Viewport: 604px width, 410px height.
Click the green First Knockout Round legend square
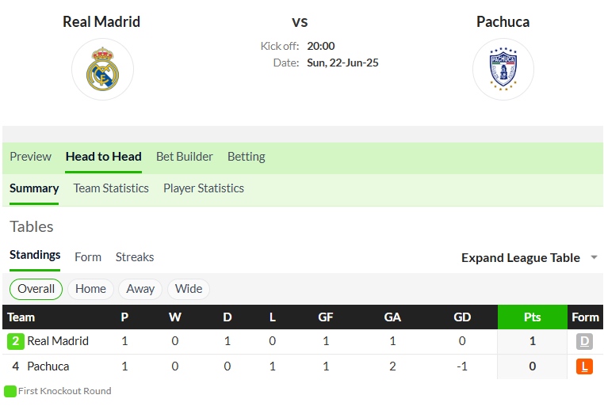tap(10, 391)
